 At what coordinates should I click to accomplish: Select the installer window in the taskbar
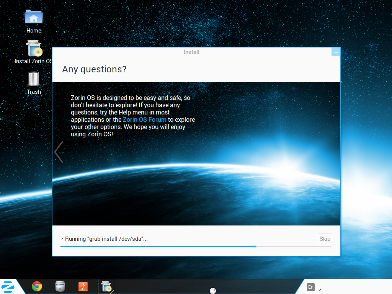click(106, 286)
